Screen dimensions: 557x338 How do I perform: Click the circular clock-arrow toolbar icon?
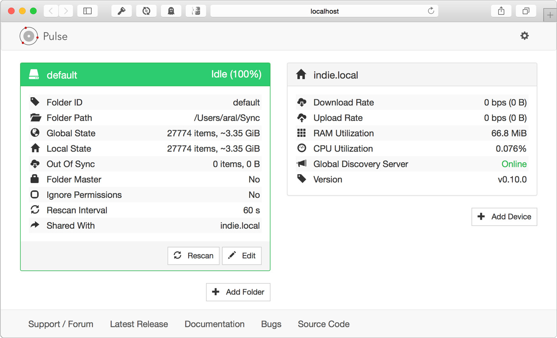point(146,11)
